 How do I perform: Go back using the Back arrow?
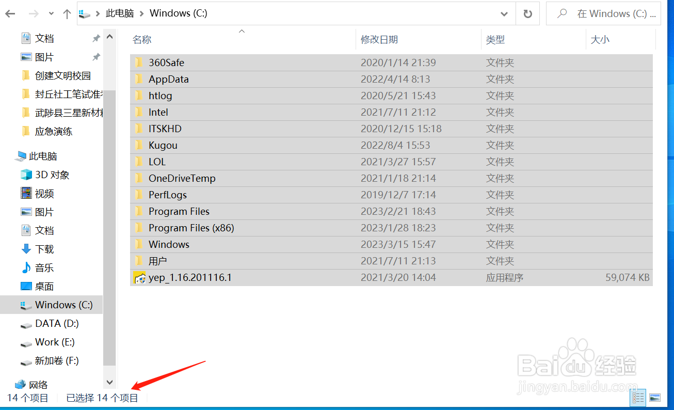pyautogui.click(x=10, y=14)
